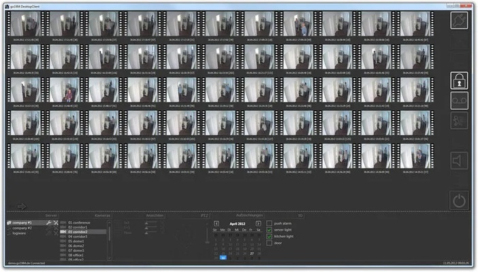The image size is (478, 272).
Task: Select camera 04 corridor3 from list
Action: pyautogui.click(x=78, y=236)
